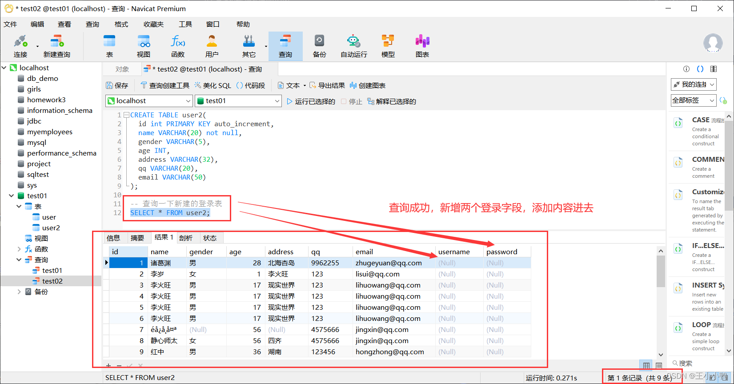The height and width of the screenshot is (384, 734).
Task: Collapse the 查询 queries node in tree
Action: (19, 260)
